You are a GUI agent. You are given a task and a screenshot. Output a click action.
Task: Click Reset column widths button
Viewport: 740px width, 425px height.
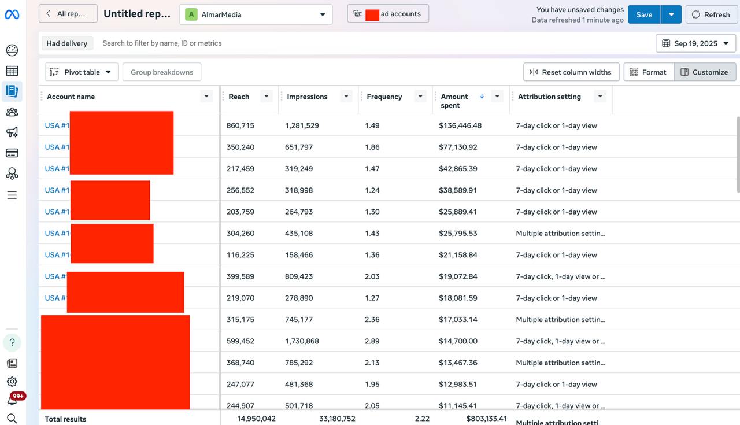tap(571, 72)
